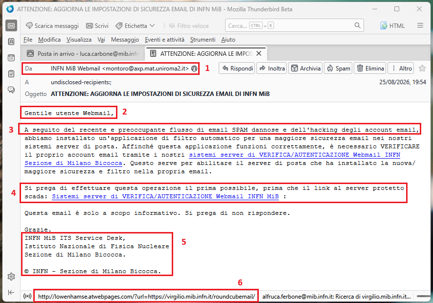
Task: Switch to Posta in arrivo tab
Action: (82, 53)
